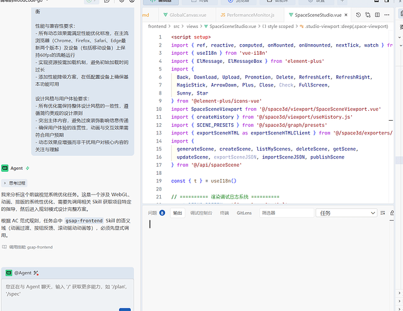Click the @Agent selector in chat input
Image resolution: width=403 pixels, height=311 pixels.
pyautogui.click(x=19, y=273)
